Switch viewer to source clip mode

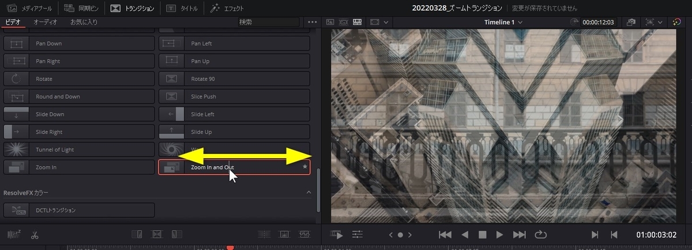coord(330,22)
